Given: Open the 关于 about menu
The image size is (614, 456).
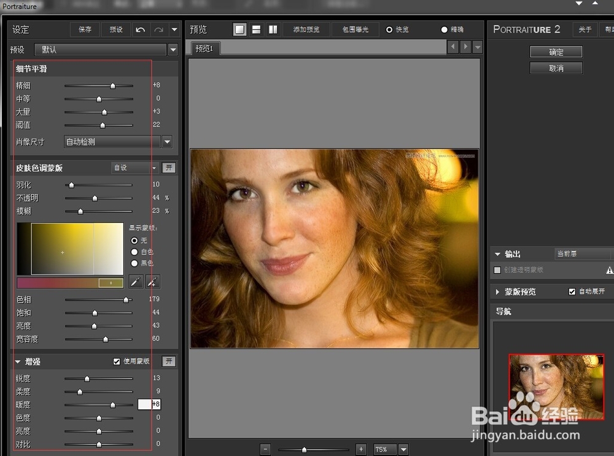Looking at the screenshot, I should tap(585, 29).
